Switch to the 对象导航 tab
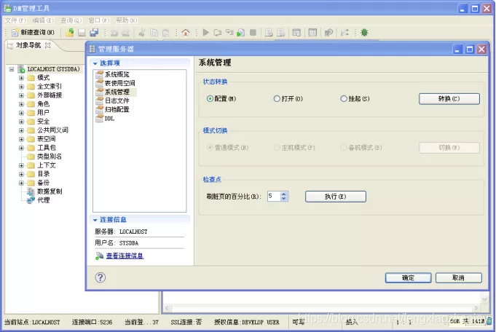This screenshot has height=332, width=496. pos(28,45)
